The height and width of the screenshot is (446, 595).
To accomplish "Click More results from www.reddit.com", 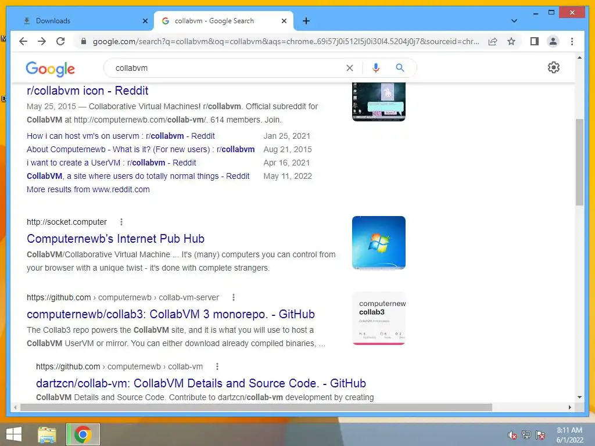I will (x=88, y=189).
